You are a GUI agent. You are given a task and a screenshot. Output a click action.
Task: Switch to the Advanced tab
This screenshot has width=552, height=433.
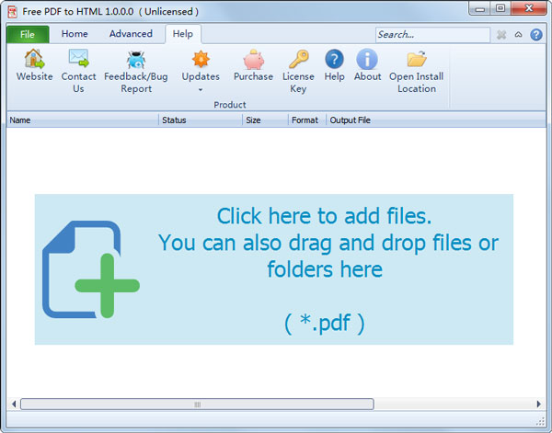point(131,34)
